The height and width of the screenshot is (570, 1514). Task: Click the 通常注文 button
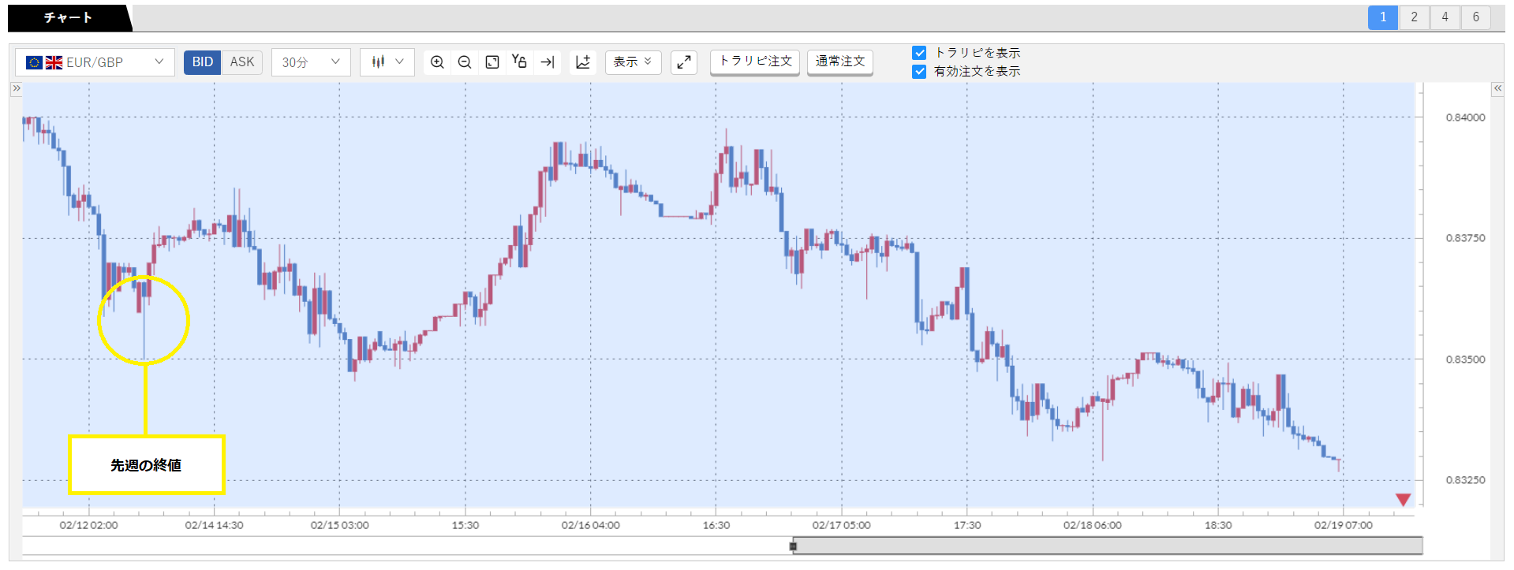tap(840, 61)
